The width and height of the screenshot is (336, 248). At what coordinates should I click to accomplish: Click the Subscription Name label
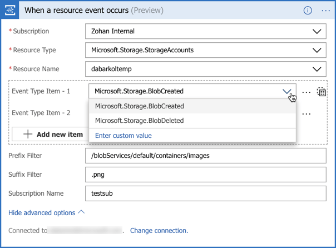point(36,194)
